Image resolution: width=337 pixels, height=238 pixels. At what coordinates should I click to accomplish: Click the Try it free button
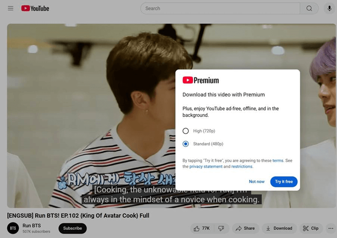[x=284, y=182]
